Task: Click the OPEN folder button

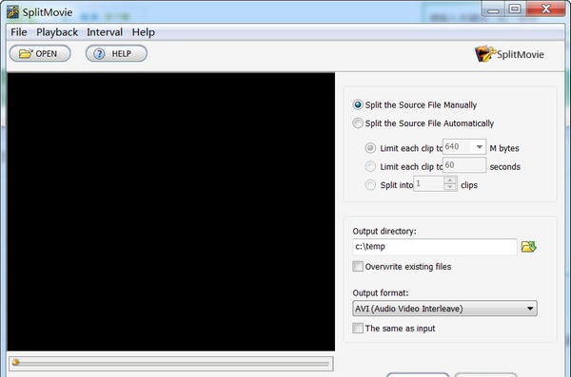Action: 40,54
